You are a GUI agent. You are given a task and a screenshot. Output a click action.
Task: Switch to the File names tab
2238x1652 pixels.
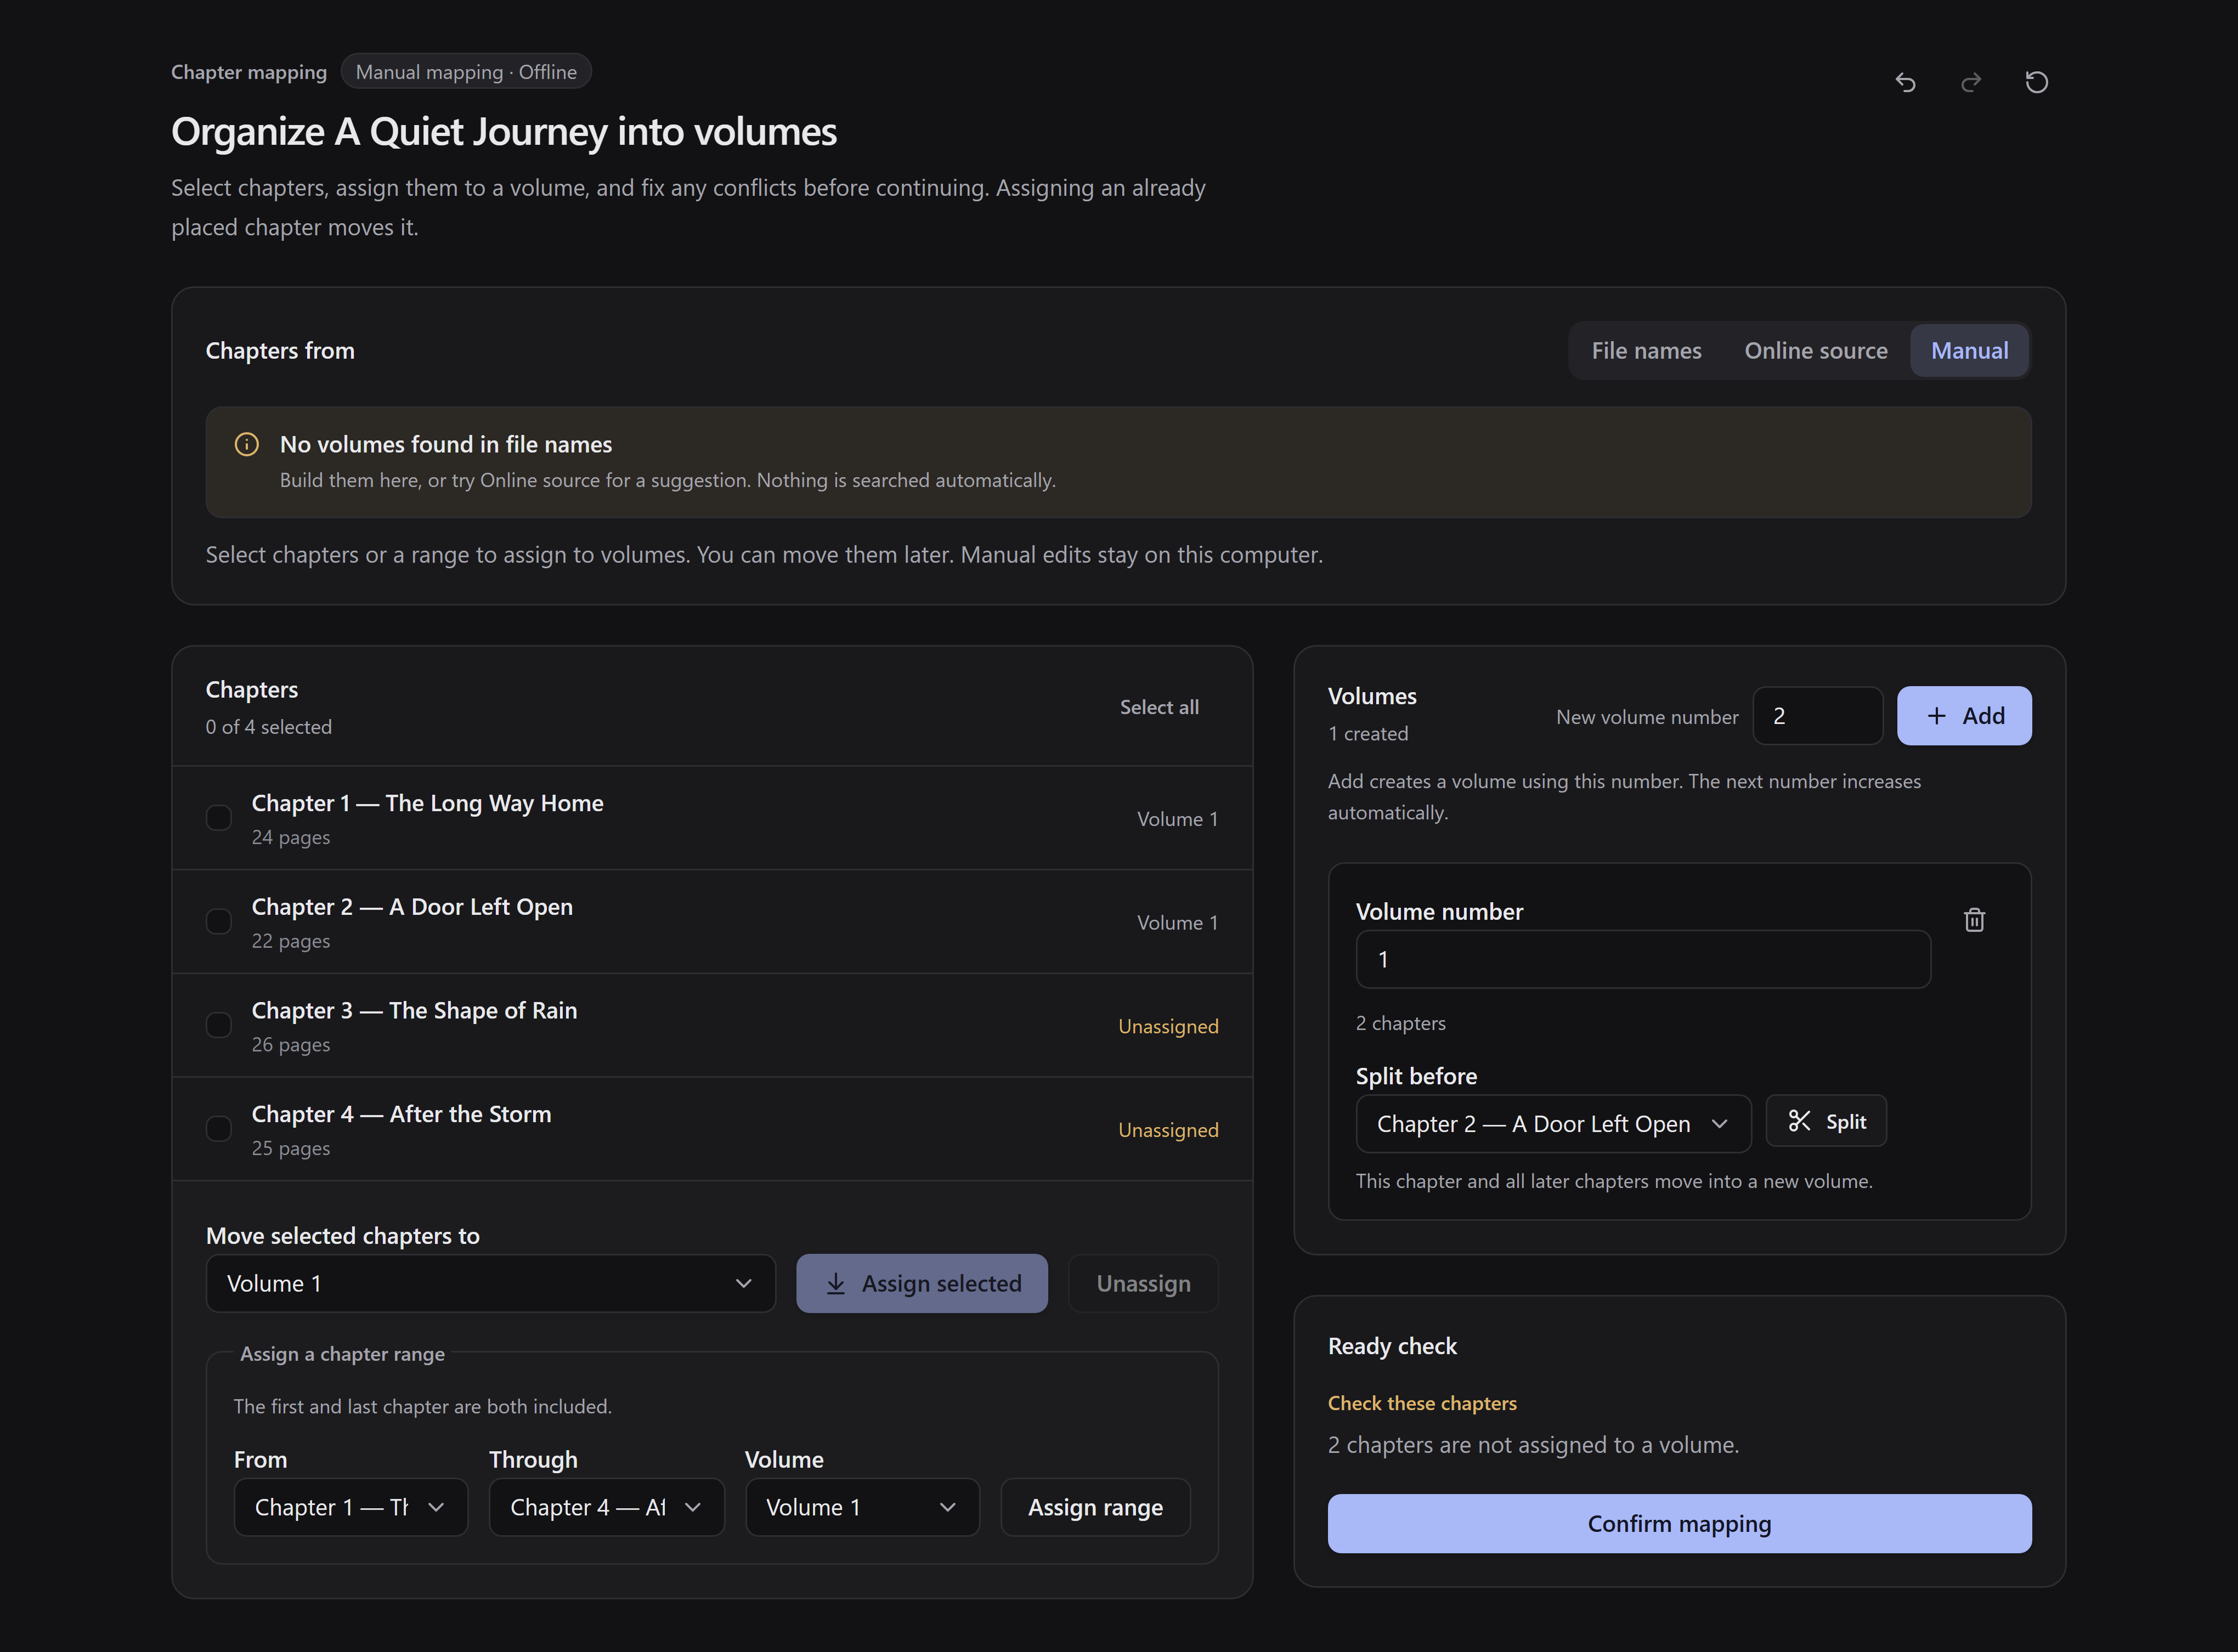coord(1646,351)
